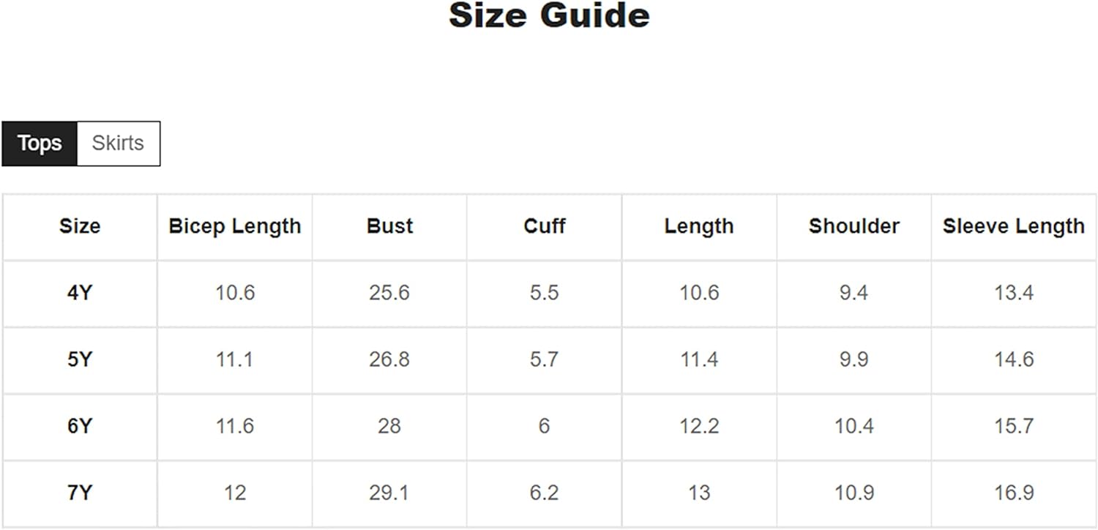
Task: Click the 7Y bust value 29.1
Action: coord(389,493)
